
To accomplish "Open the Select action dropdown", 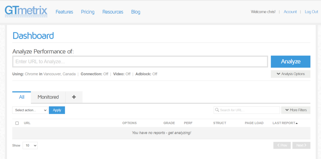I will 30,110.
